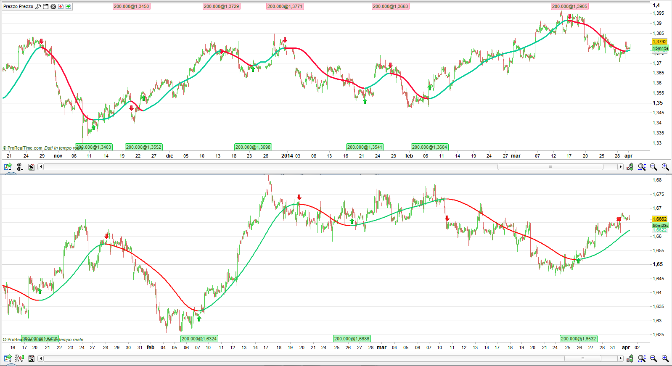
Task: Select buy order label 200.000@1,3604
Action: [430, 147]
